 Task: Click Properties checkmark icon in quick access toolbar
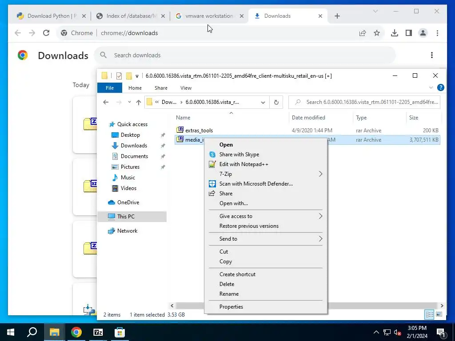[119, 76]
